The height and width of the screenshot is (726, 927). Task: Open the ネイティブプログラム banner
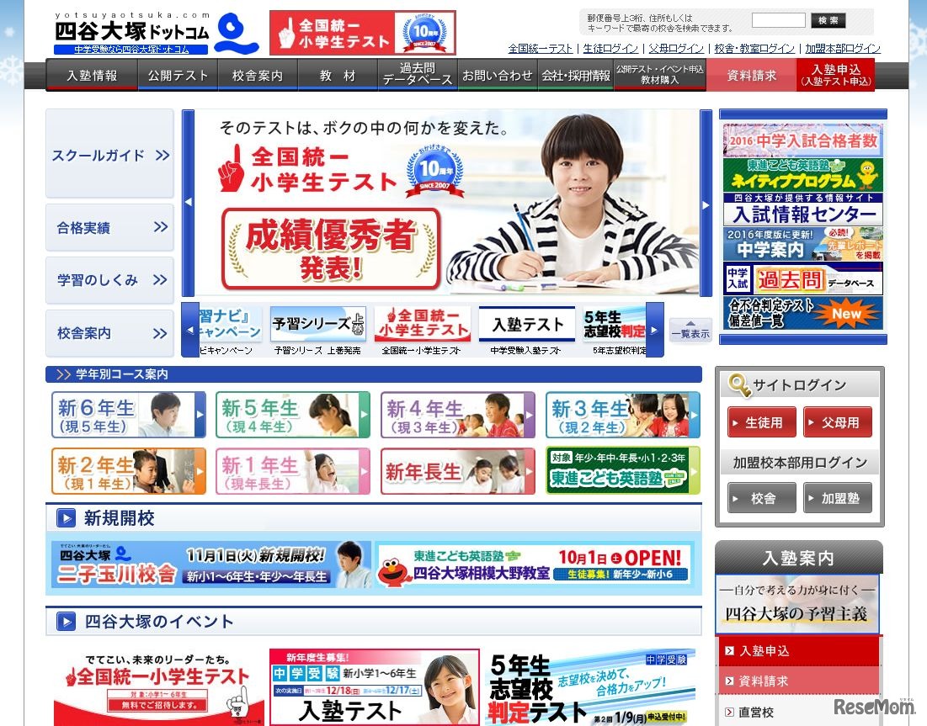tap(803, 174)
